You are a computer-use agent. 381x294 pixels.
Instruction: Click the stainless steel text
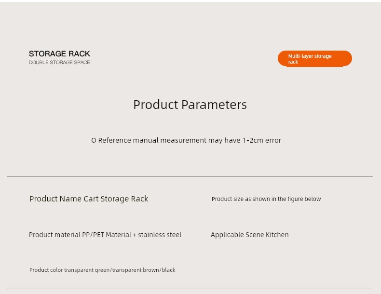point(160,235)
